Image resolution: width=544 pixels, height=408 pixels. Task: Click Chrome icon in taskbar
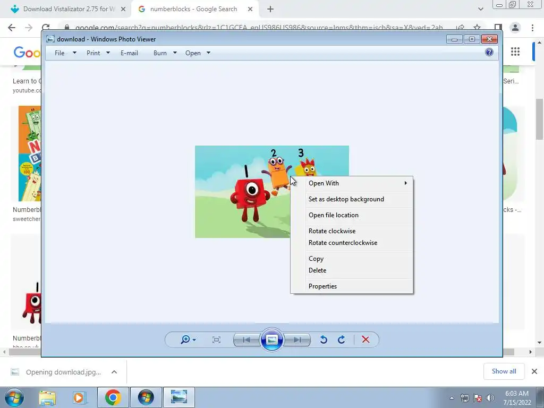[113, 397]
